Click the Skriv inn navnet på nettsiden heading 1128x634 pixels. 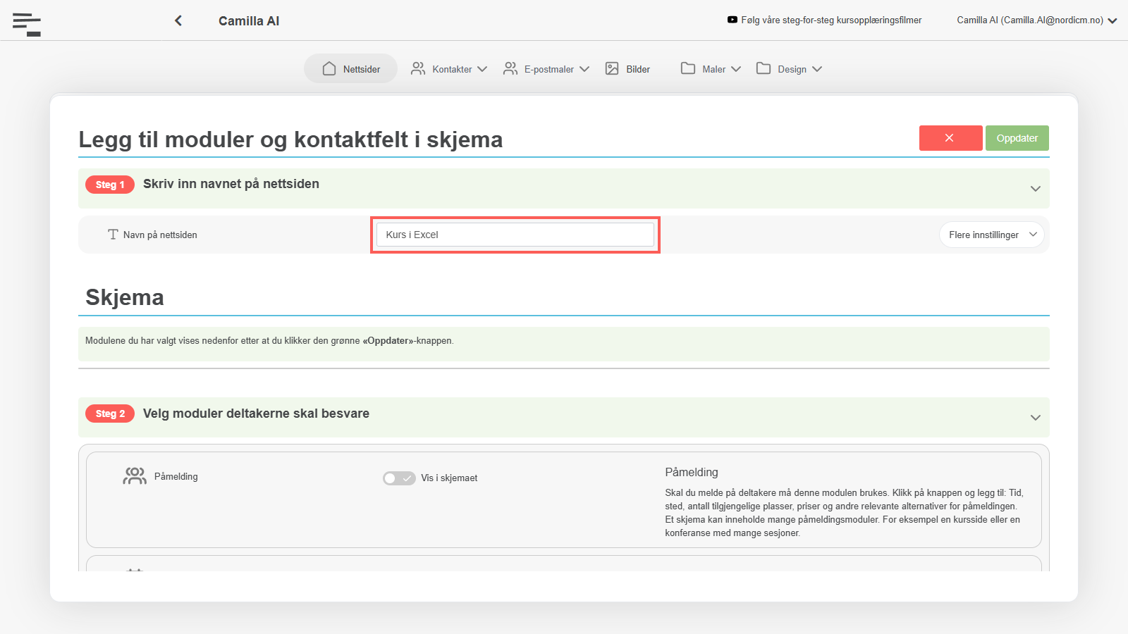(231, 184)
